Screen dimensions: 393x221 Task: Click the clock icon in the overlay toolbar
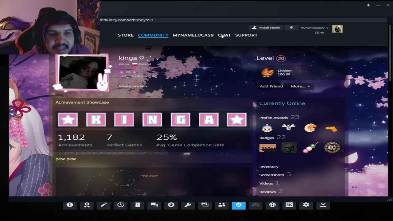click(120, 205)
